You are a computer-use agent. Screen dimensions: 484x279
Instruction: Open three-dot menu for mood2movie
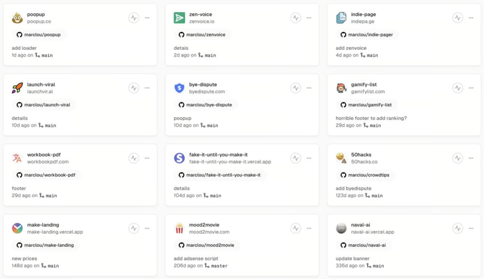[309, 228]
